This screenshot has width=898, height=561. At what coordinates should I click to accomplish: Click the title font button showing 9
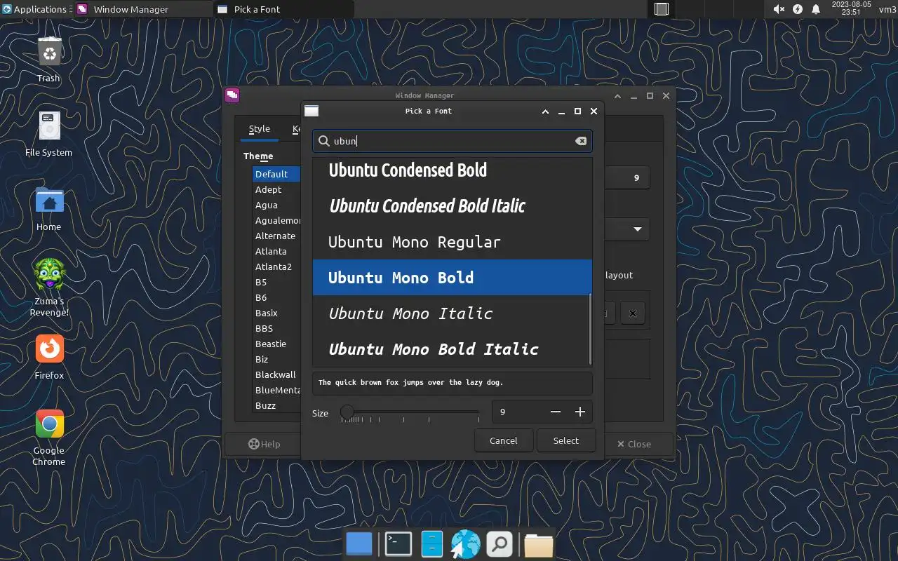pyautogui.click(x=627, y=178)
